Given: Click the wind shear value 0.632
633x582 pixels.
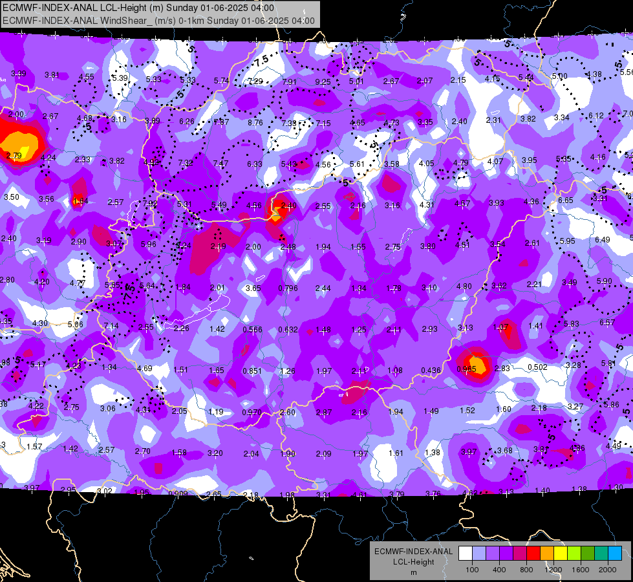Looking at the screenshot, I should (x=288, y=330).
